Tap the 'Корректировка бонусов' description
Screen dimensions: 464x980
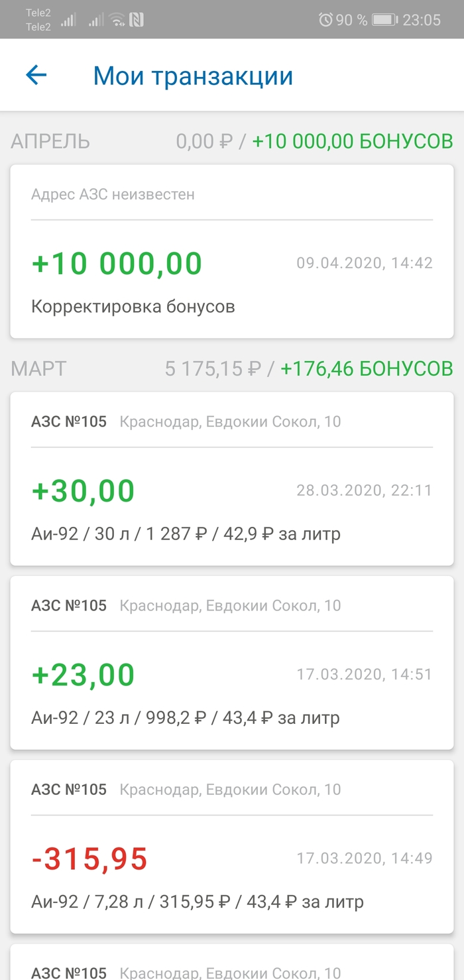tap(133, 307)
